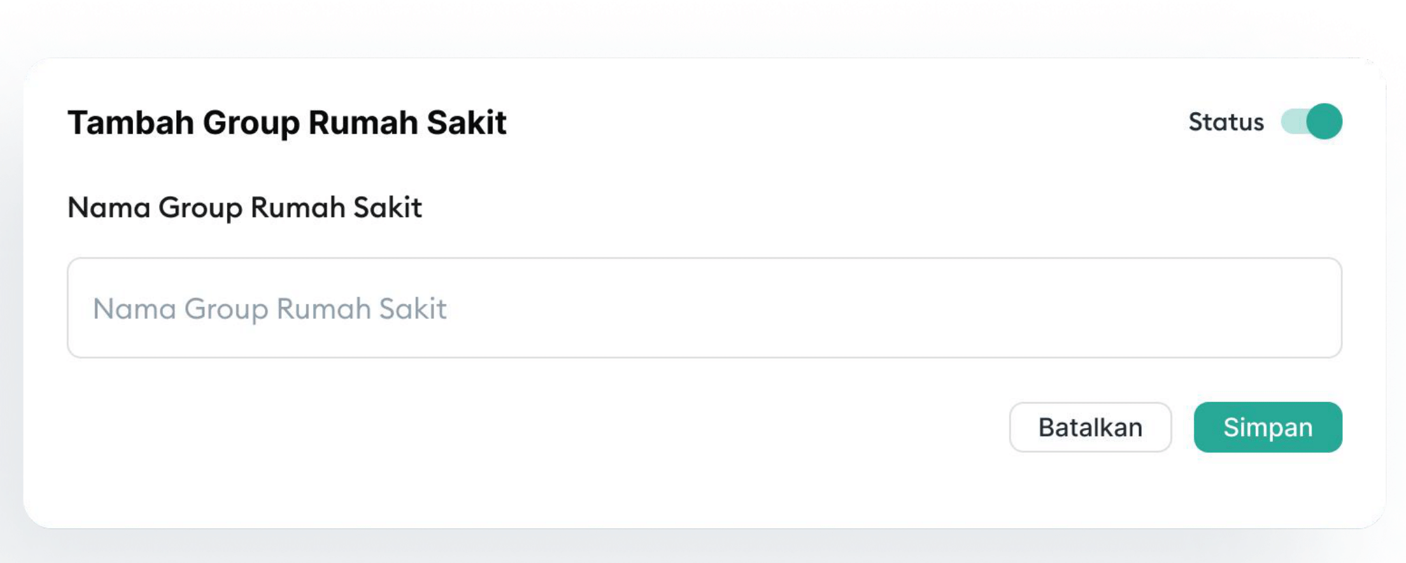Screen dimensions: 1406x563
Task: Click the green Simpan save button
Action: click(1268, 427)
